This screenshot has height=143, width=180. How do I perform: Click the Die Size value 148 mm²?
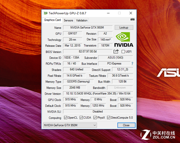(105, 39)
